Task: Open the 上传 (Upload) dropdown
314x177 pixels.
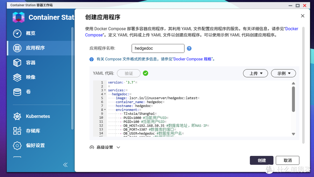Action: click(255, 73)
